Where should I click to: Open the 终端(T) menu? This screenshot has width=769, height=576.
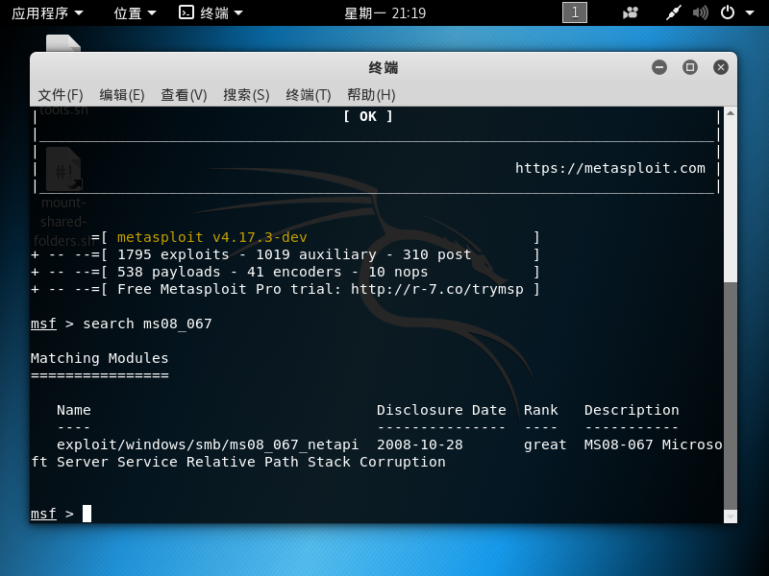309,94
